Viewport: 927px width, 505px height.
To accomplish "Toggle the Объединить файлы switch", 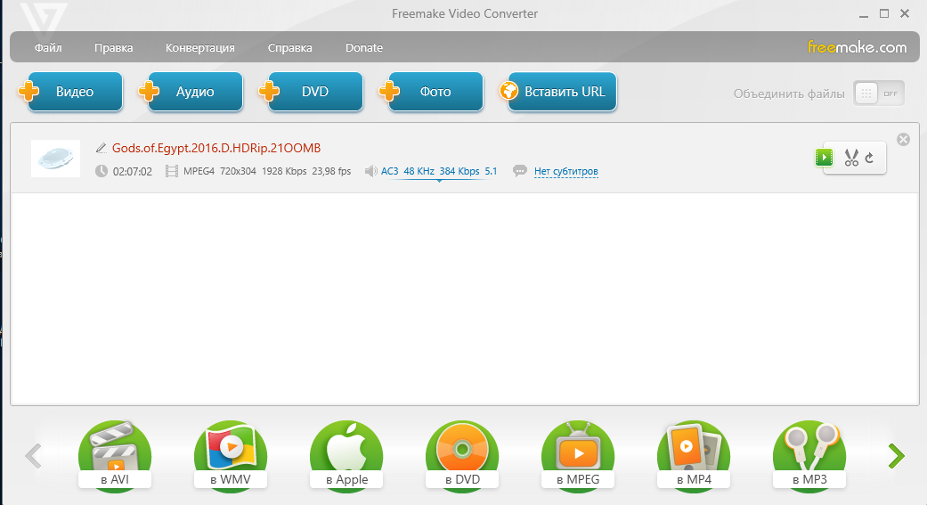I will click(879, 94).
